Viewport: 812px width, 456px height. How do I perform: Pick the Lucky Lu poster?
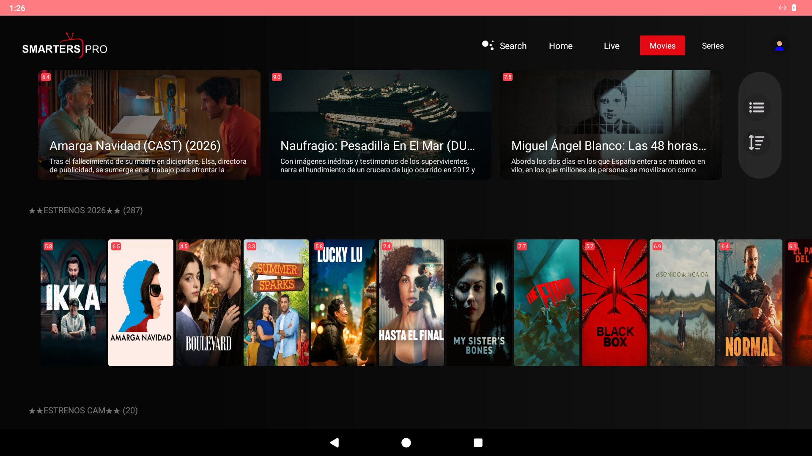pyautogui.click(x=344, y=303)
